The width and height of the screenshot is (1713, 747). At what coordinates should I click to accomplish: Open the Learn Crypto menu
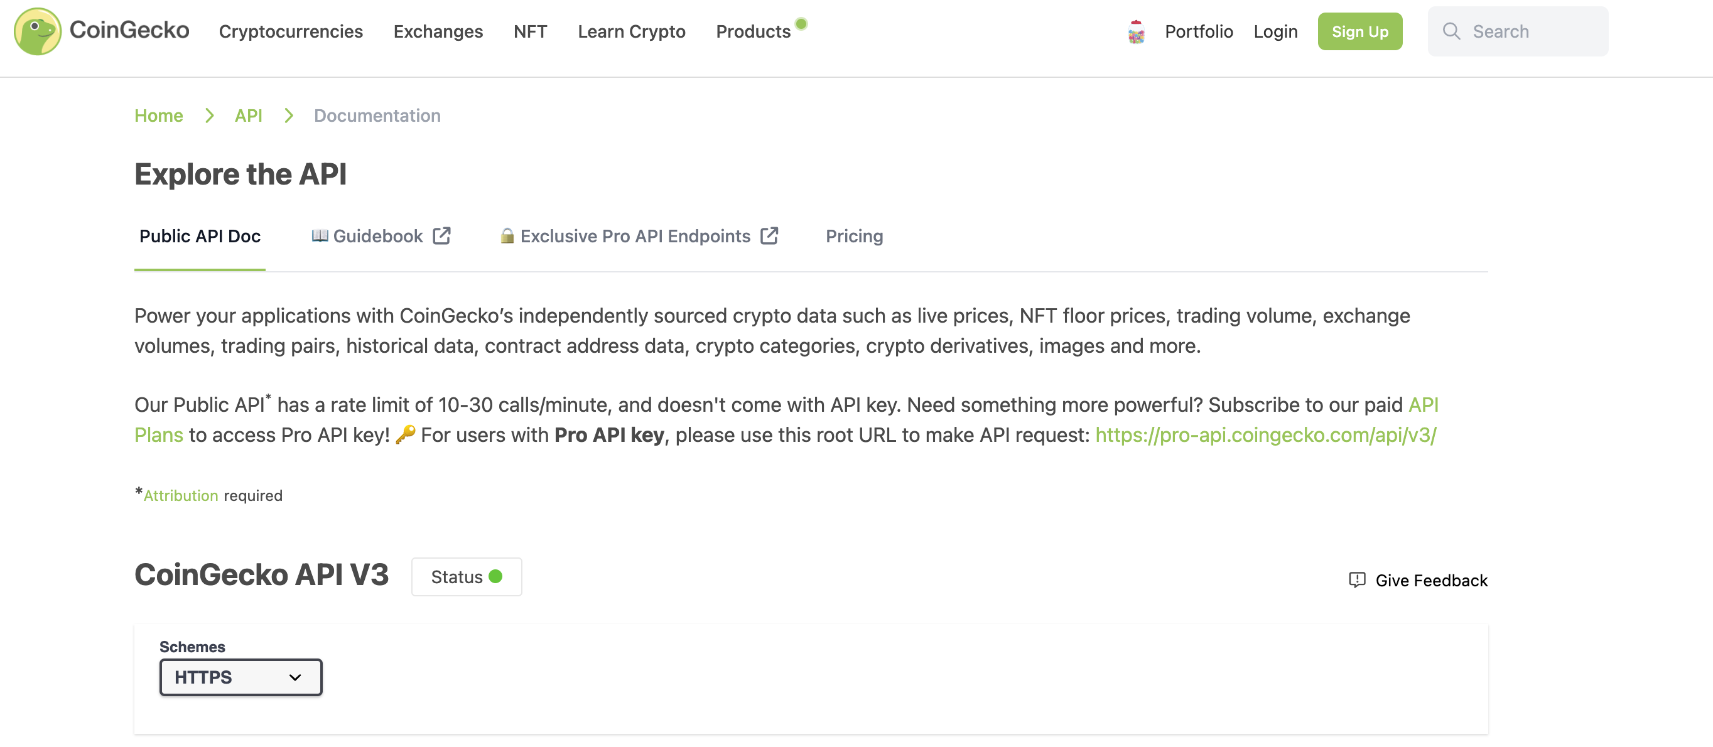click(631, 31)
